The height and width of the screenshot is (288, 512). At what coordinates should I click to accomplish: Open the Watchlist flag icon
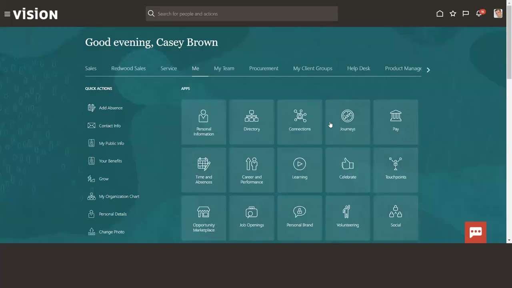coord(466,14)
